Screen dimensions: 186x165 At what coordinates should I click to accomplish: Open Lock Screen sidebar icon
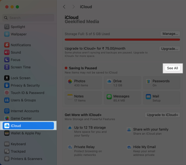pos(7,78)
